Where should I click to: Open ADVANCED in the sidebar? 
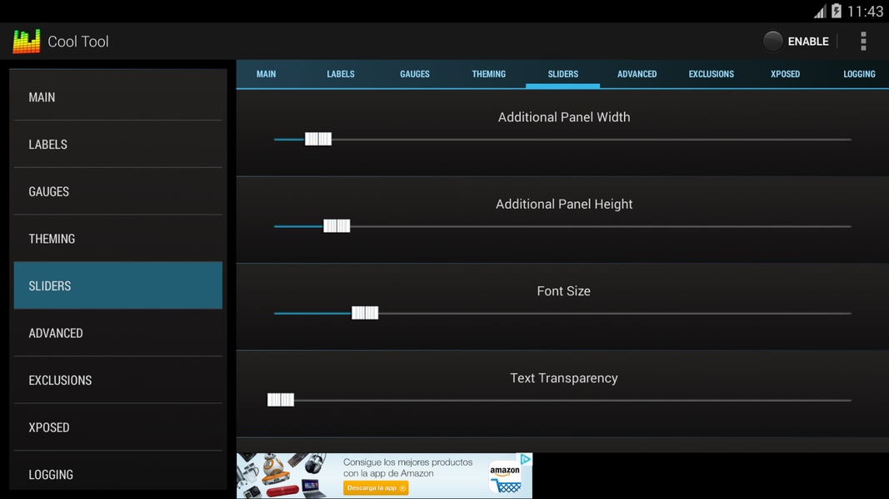[x=118, y=333]
